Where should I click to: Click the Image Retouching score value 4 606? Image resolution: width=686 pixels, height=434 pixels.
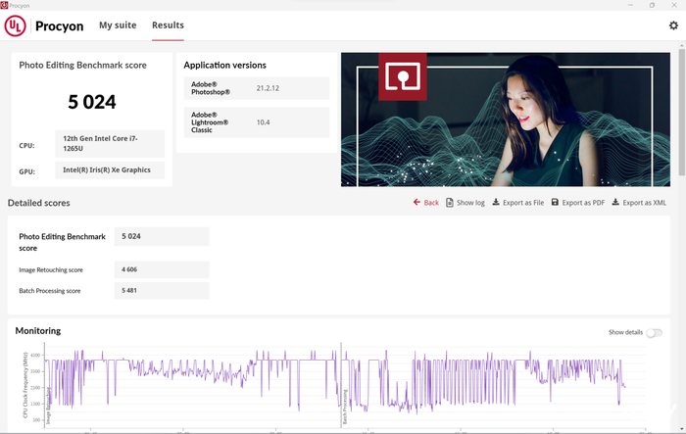point(162,269)
